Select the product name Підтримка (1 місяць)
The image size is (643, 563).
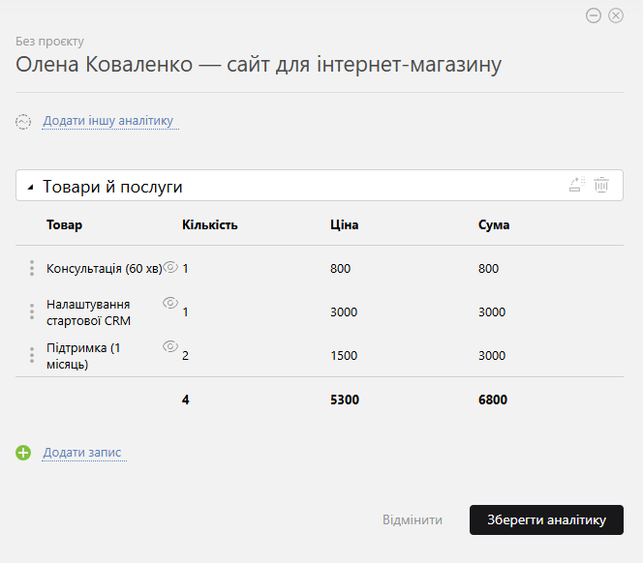[83, 356]
